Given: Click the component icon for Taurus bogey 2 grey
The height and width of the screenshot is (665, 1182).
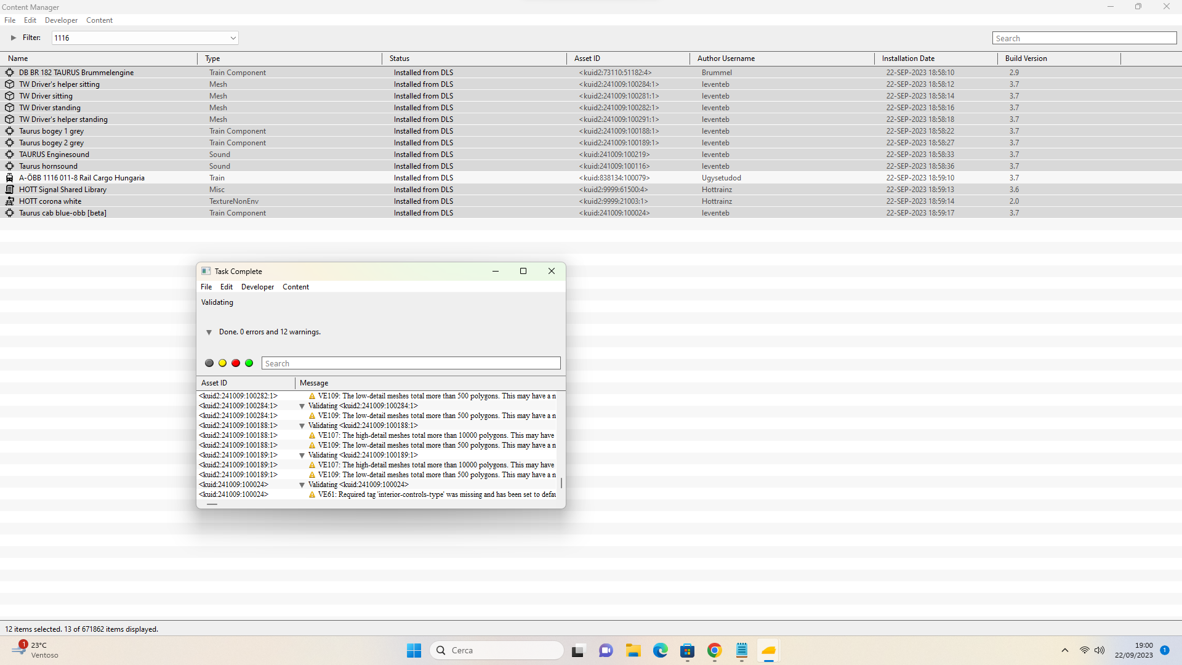Looking at the screenshot, I should click(10, 143).
